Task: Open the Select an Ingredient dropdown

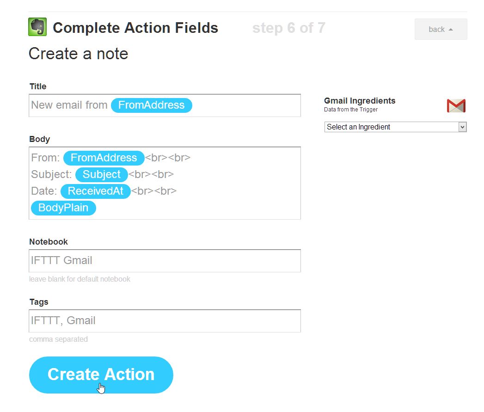Action: [395, 127]
